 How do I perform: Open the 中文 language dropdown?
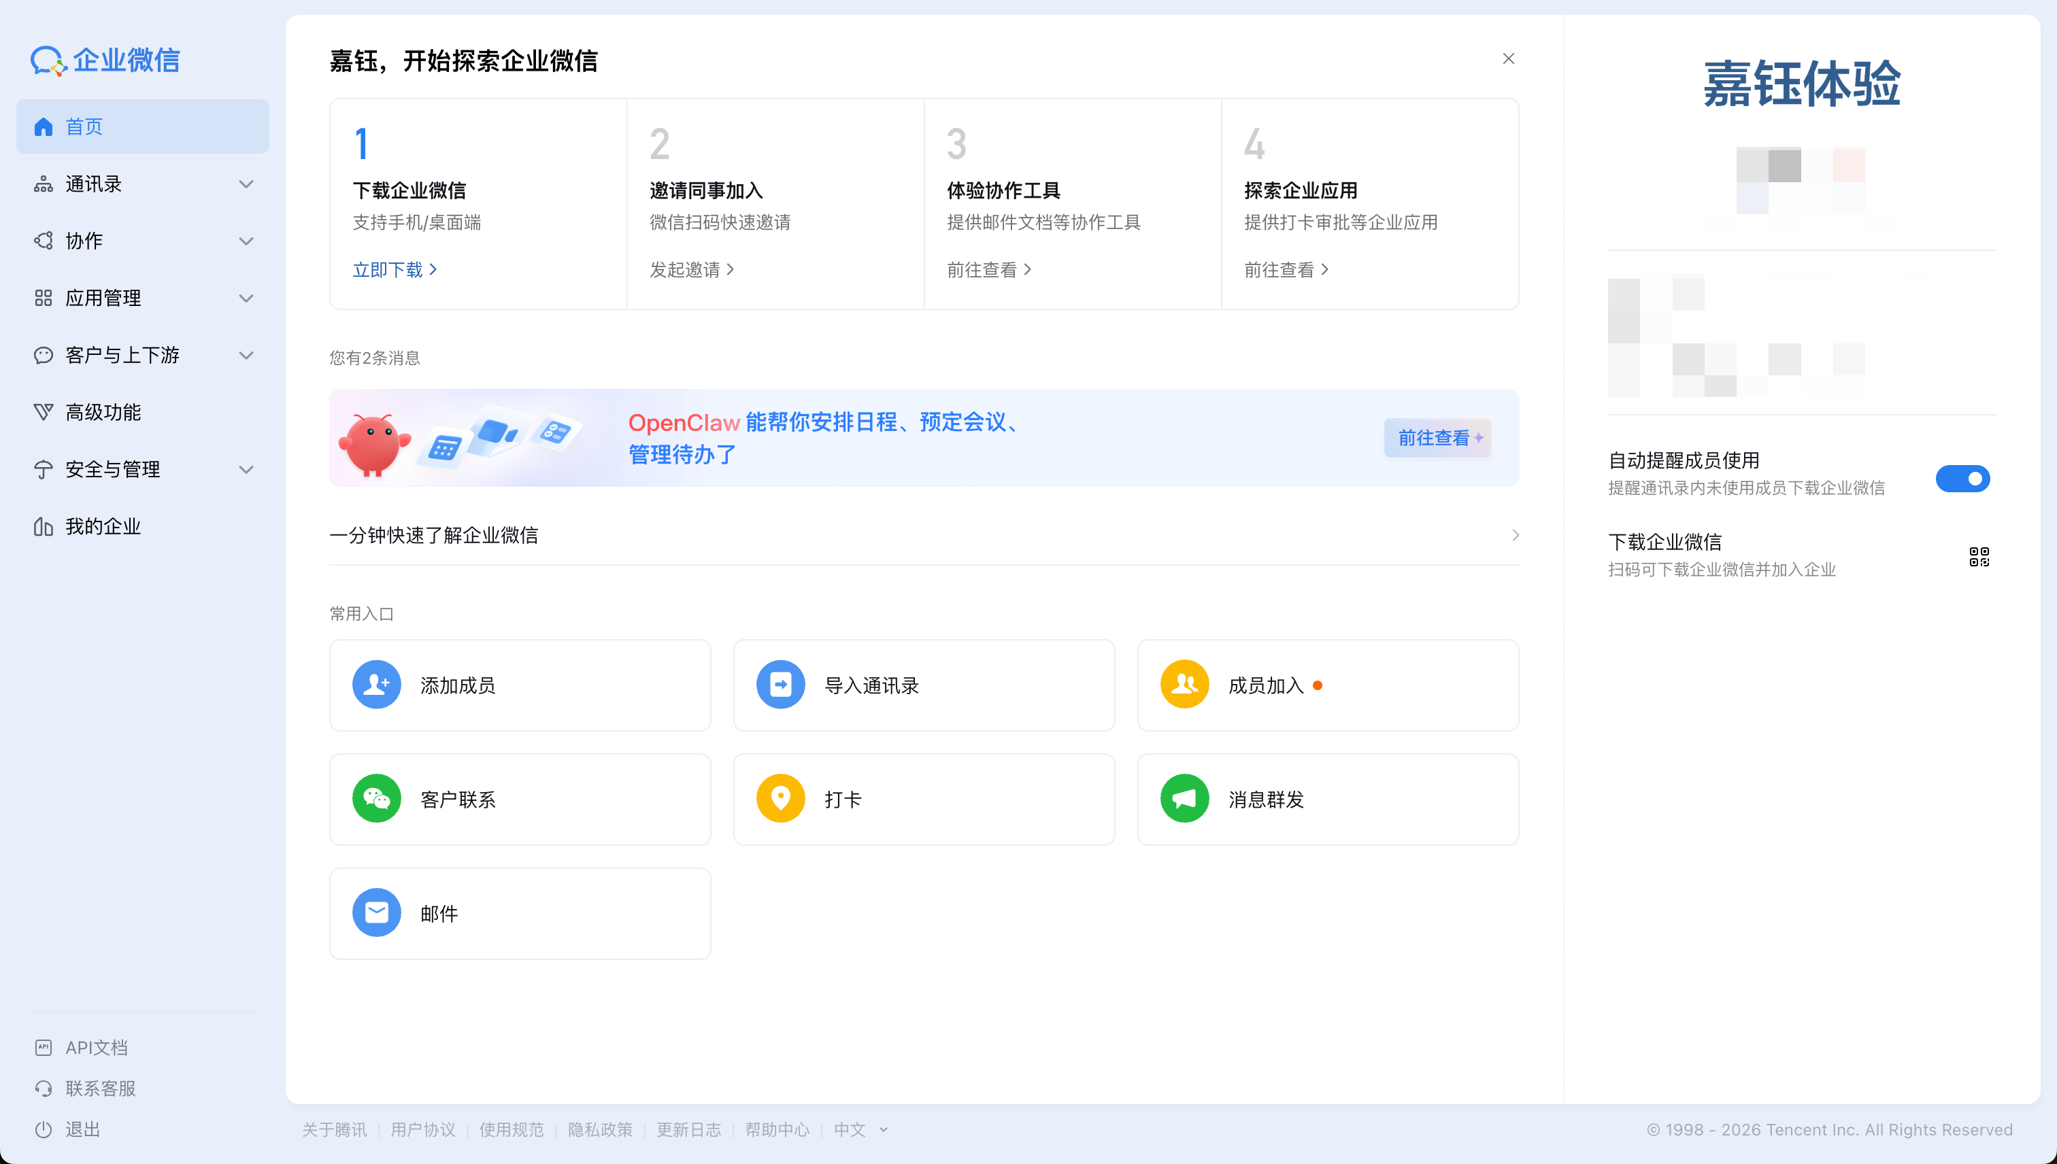pos(860,1129)
